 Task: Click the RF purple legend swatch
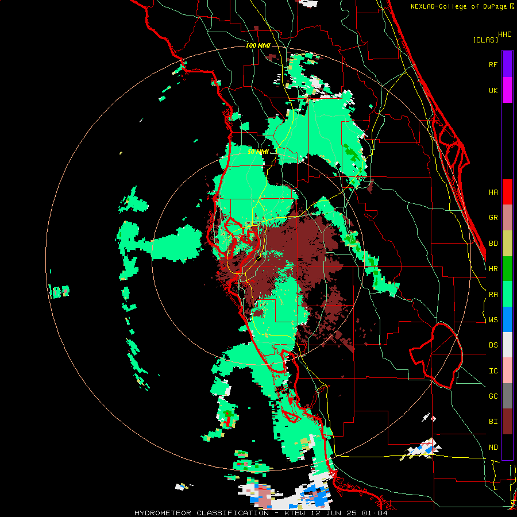click(507, 64)
